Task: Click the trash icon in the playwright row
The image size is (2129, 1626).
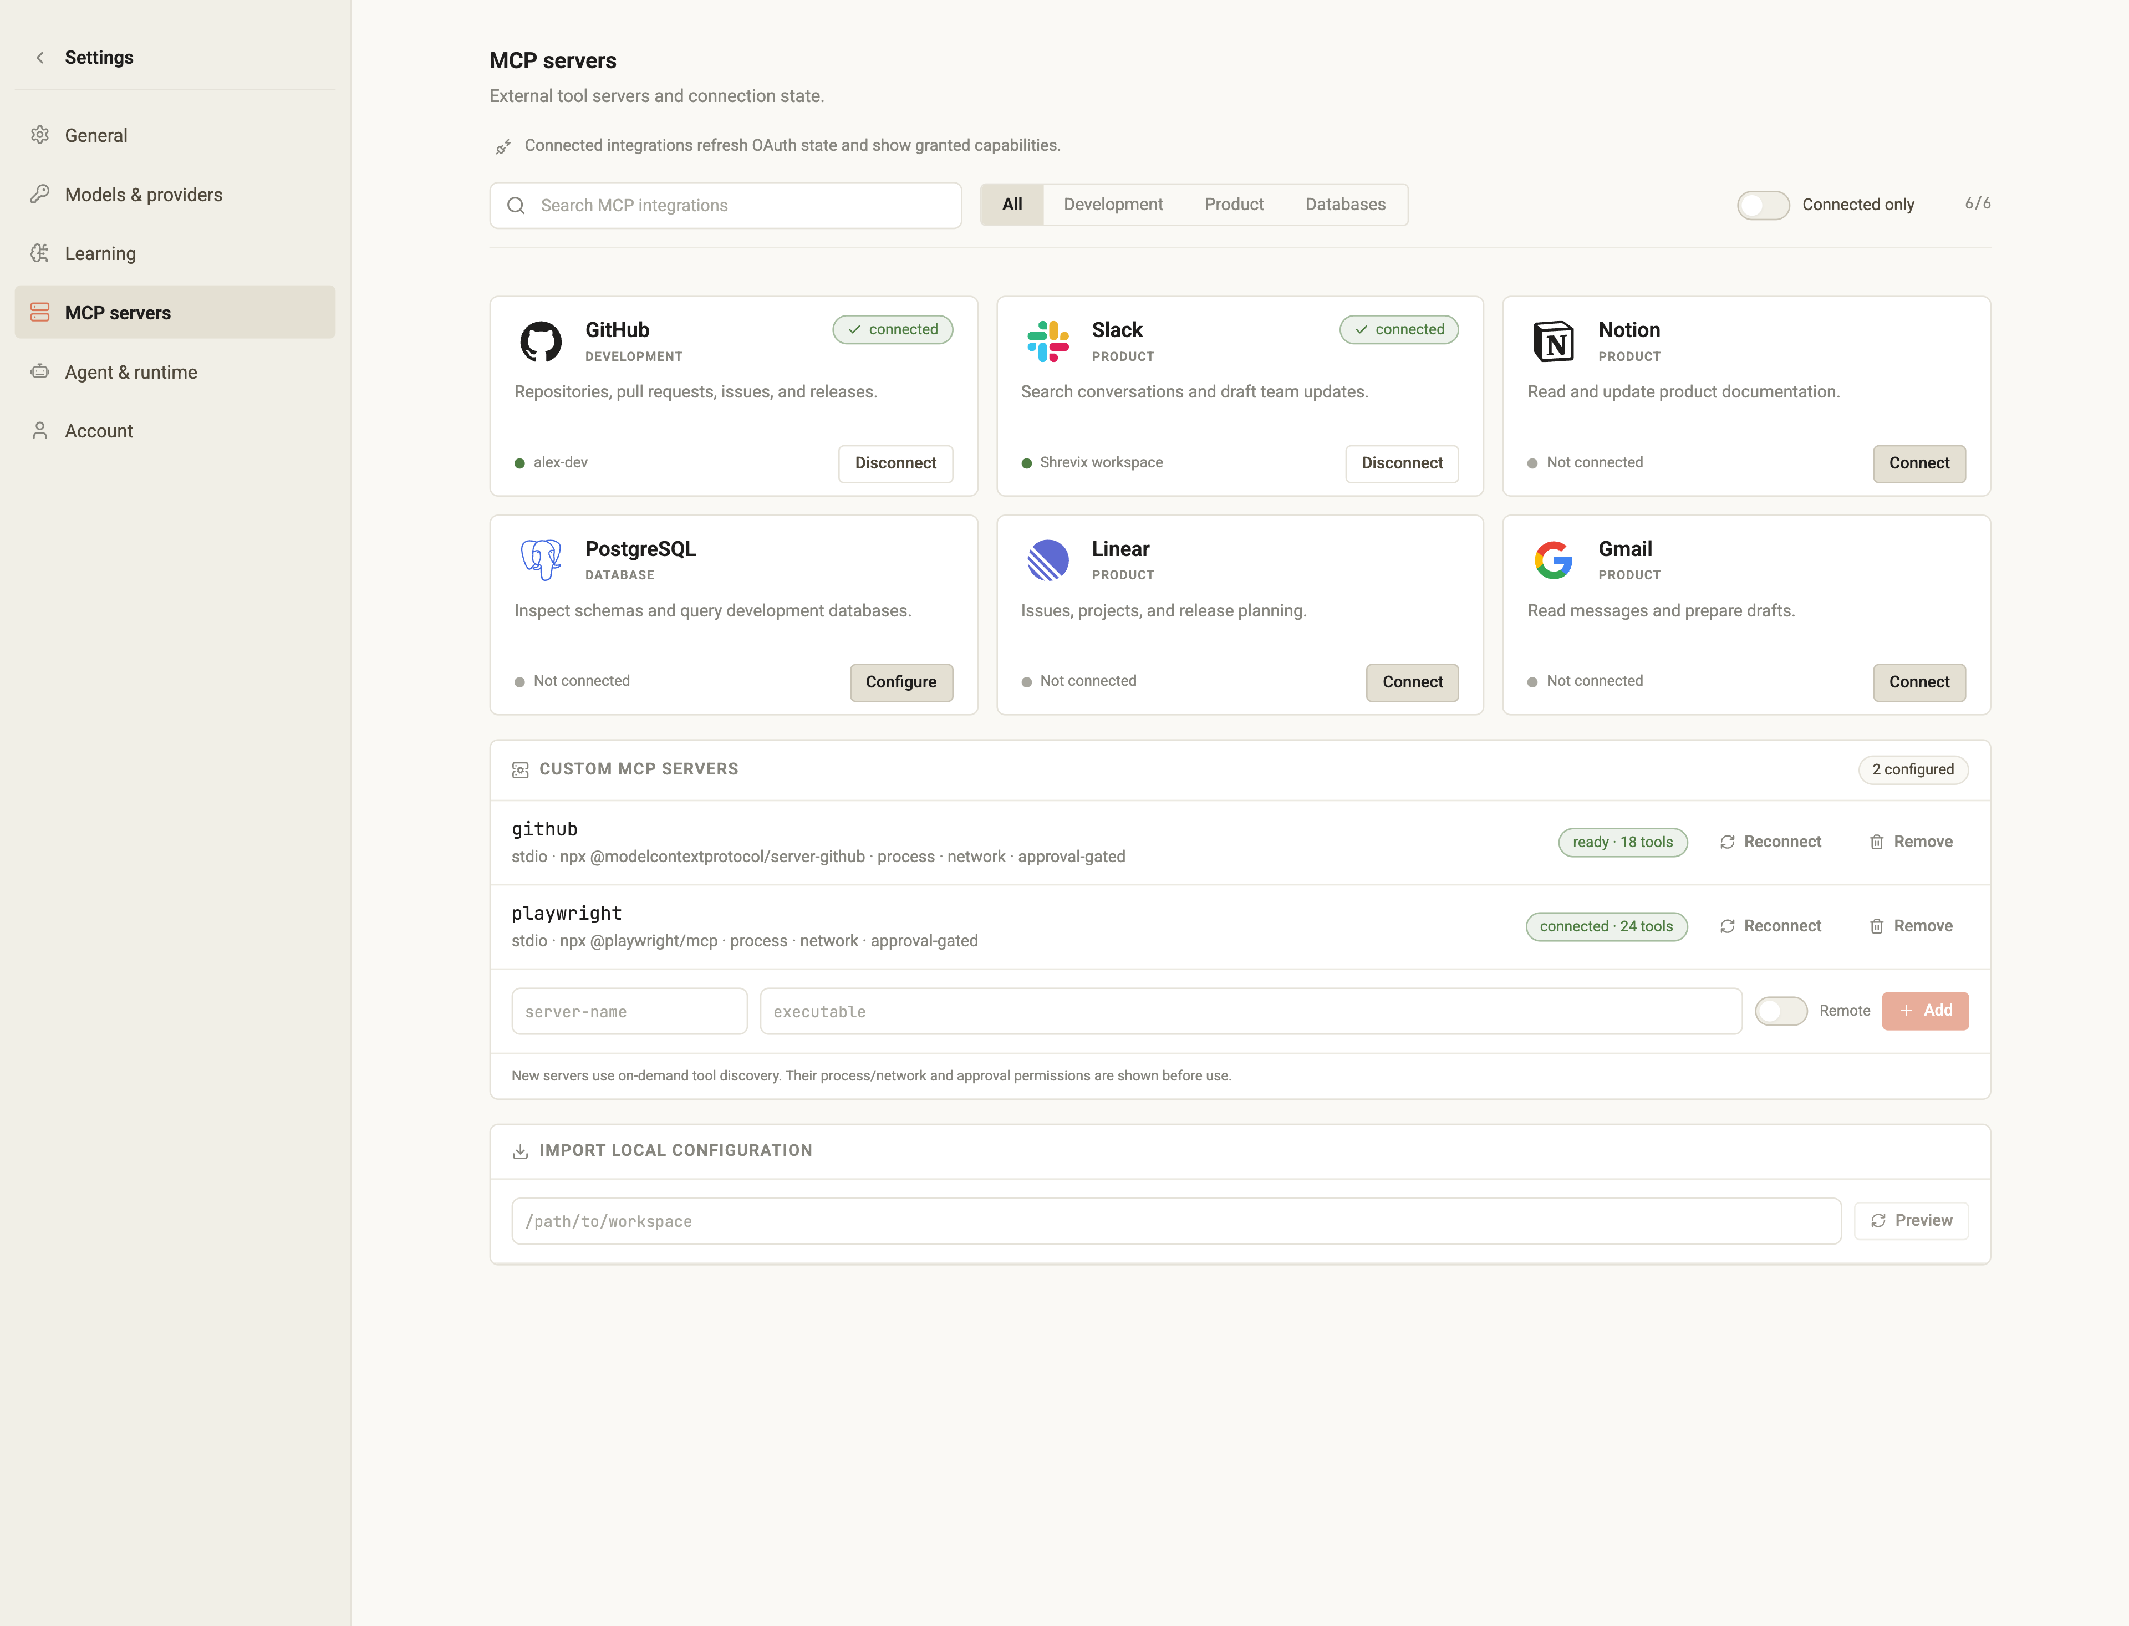Action: tap(1876, 926)
